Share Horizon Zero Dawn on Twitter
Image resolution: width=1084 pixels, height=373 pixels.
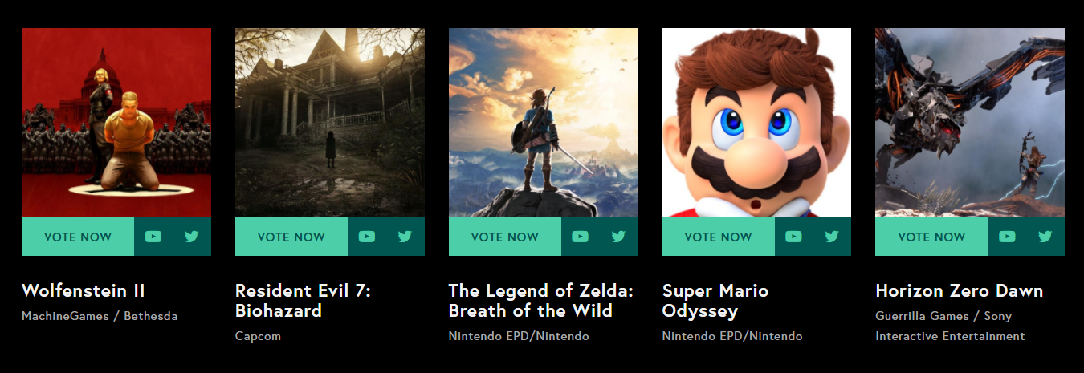click(1045, 237)
